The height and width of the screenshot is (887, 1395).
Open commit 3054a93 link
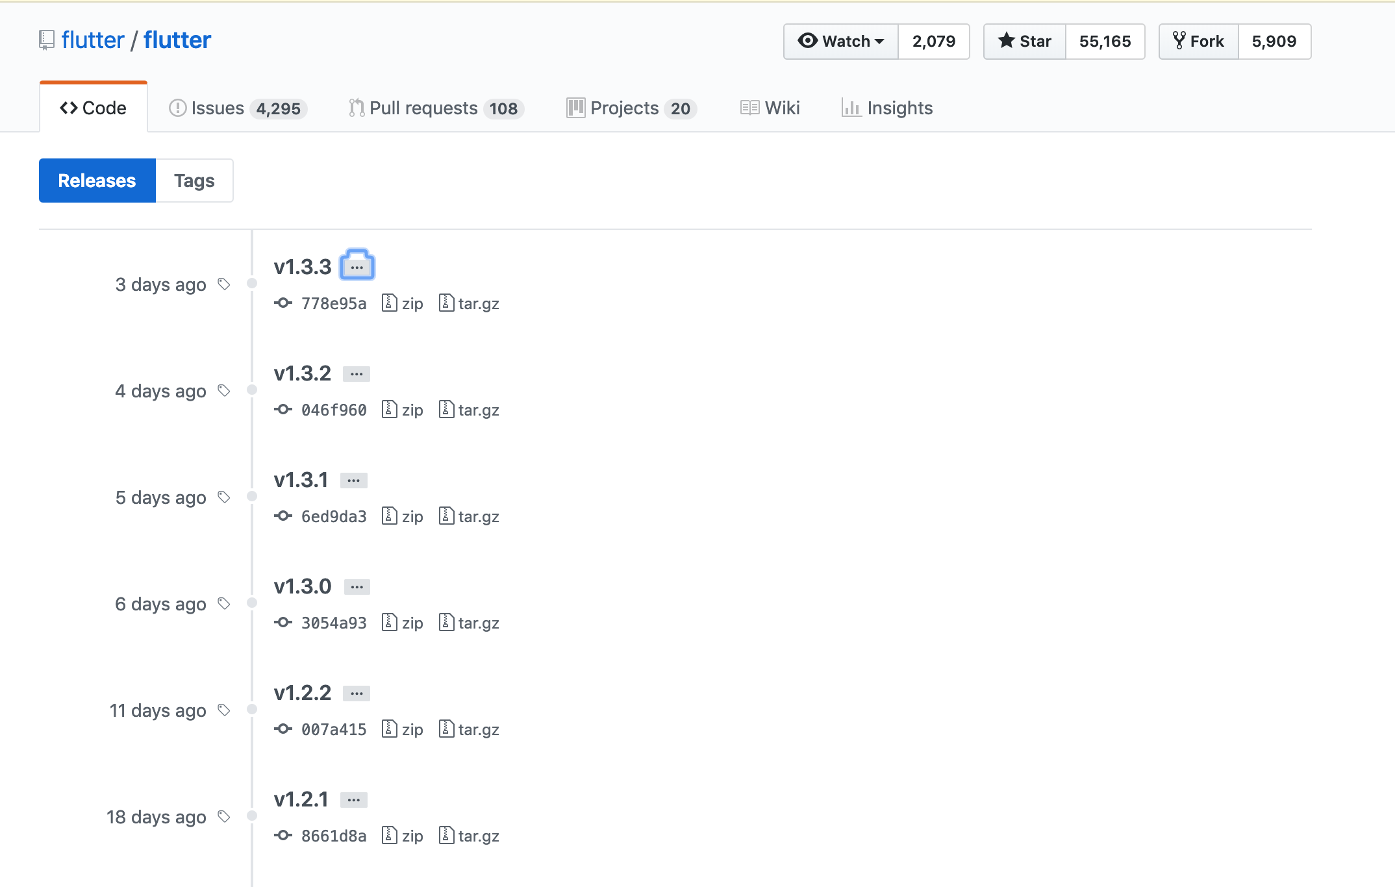point(334,623)
